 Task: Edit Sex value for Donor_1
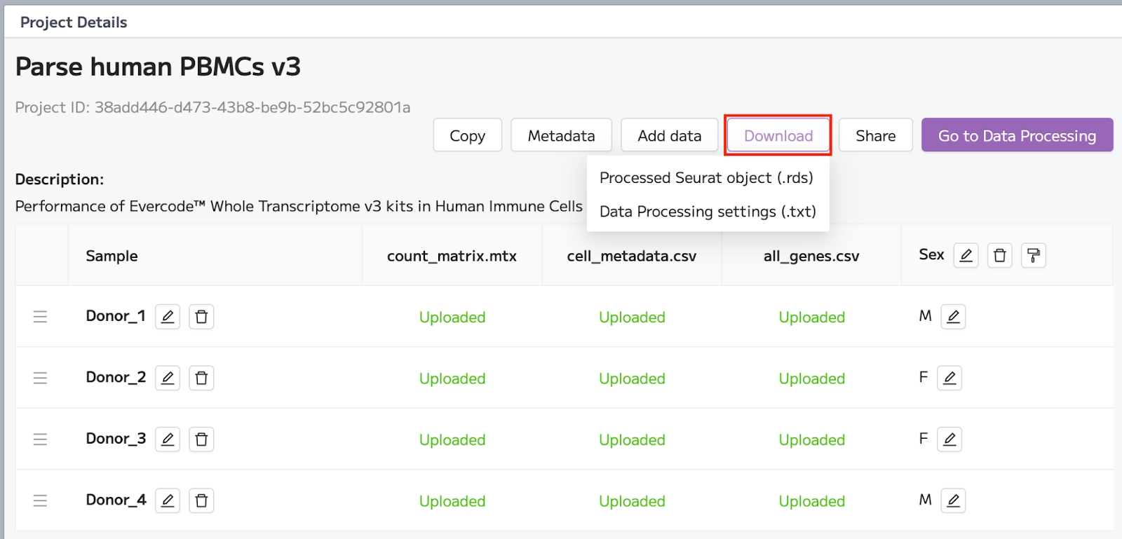coord(953,317)
